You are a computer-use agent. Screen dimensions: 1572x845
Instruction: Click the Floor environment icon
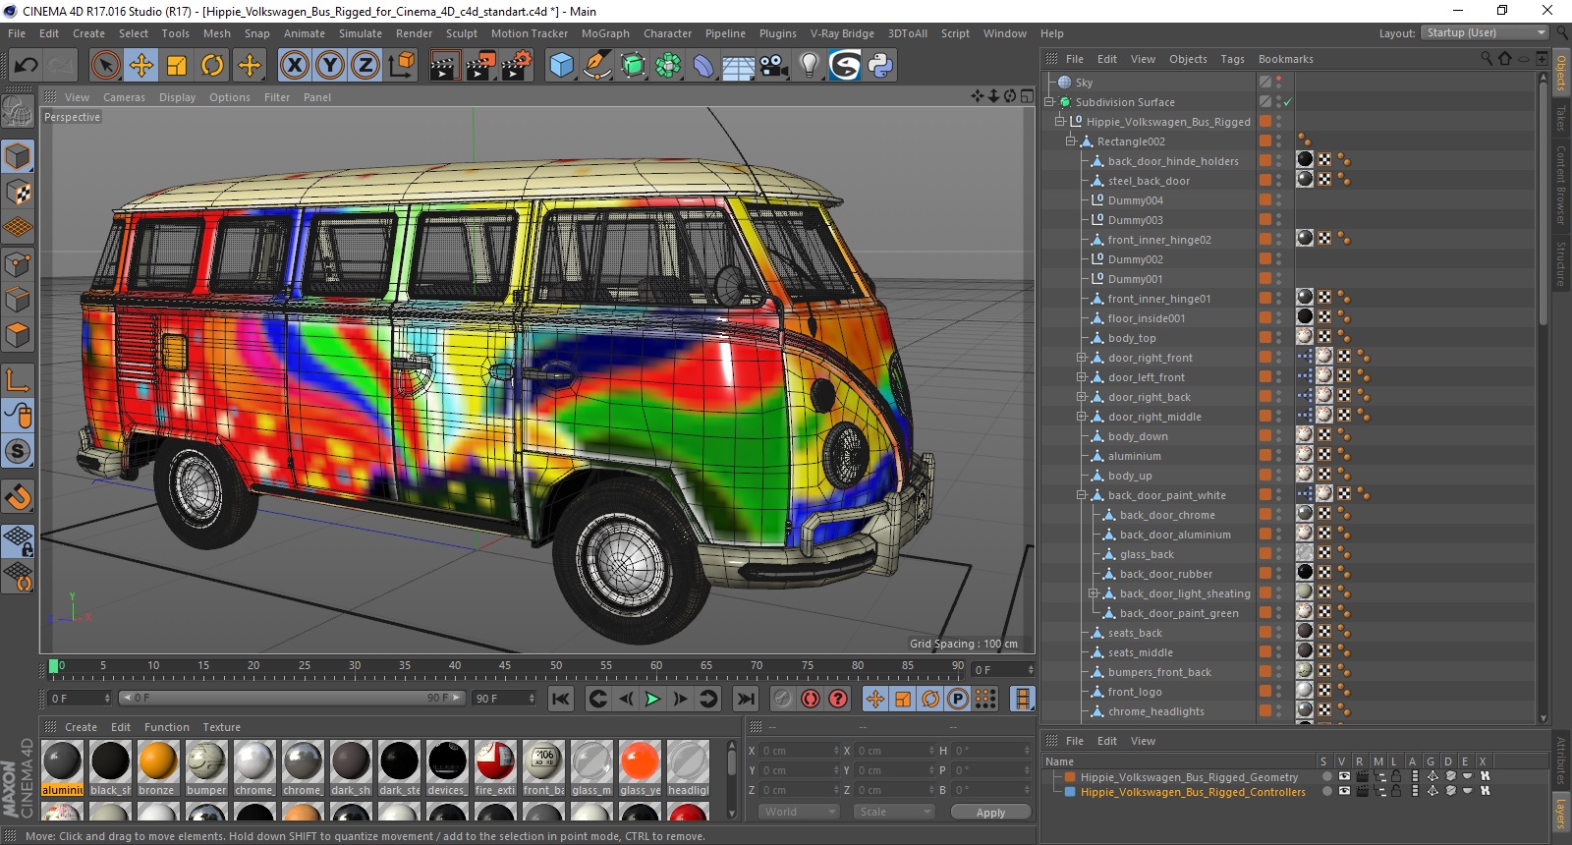[x=739, y=66]
